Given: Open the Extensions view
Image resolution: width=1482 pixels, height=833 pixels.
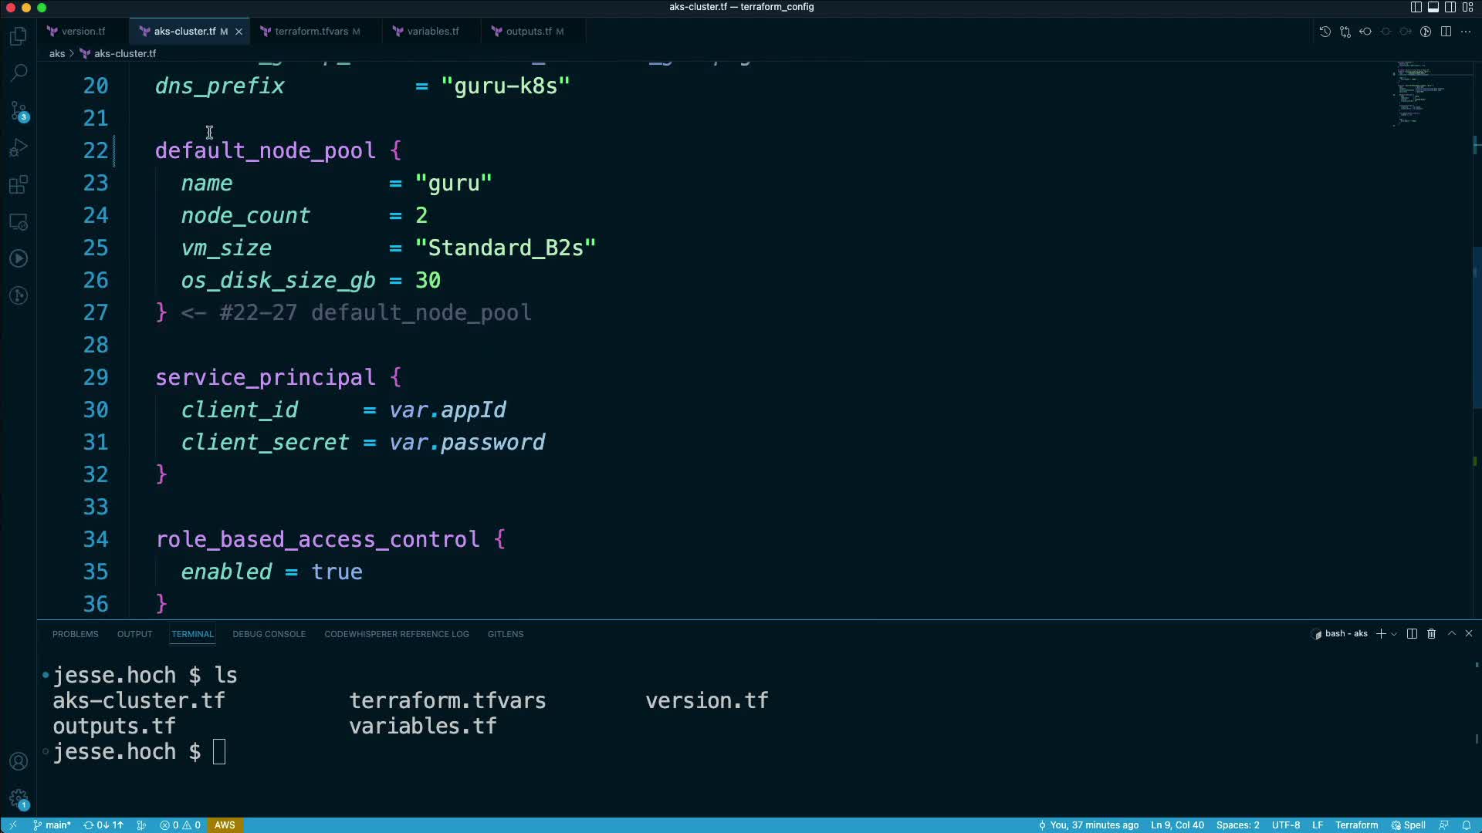Looking at the screenshot, I should (19, 184).
